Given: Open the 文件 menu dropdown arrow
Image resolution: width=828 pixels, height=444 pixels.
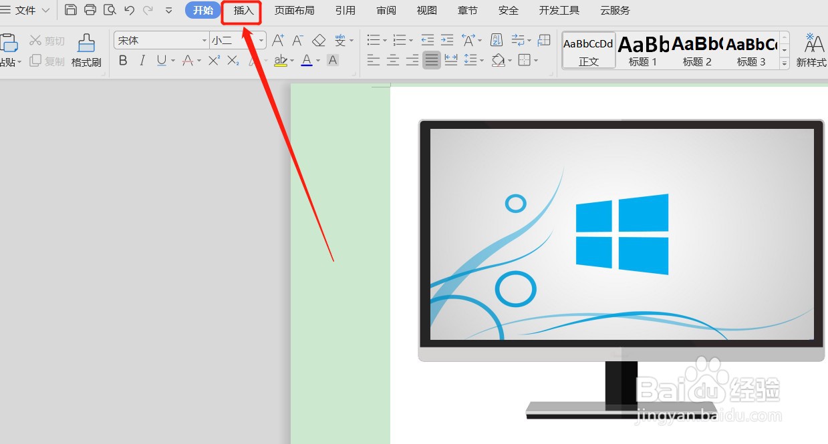Looking at the screenshot, I should click(45, 10).
